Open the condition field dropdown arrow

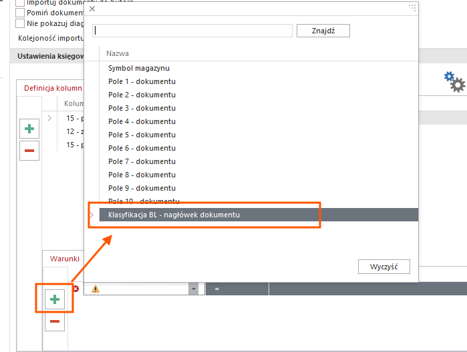[194, 289]
